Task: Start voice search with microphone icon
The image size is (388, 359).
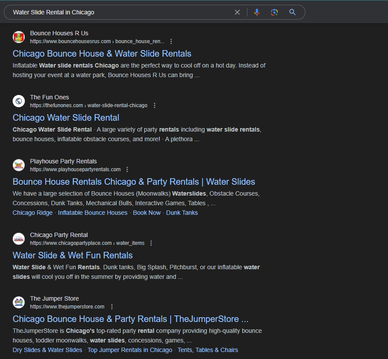Action: point(257,12)
